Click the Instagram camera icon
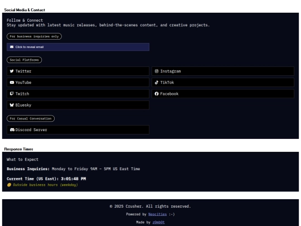This screenshot has height=226, width=301. coord(157,71)
